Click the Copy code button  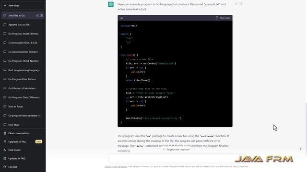point(223,18)
